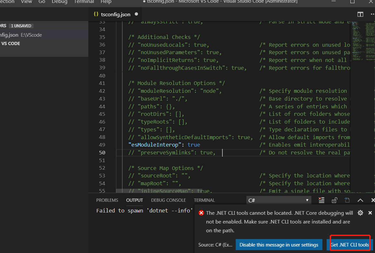Click the unsaved dot on tsconfig.json tab
This screenshot has height=253, width=375.
click(136, 14)
